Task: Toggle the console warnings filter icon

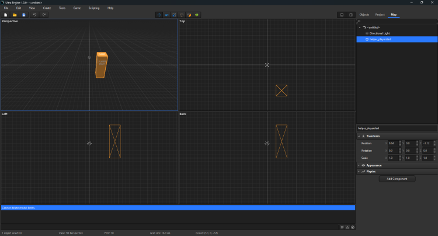Action: [x=347, y=227]
